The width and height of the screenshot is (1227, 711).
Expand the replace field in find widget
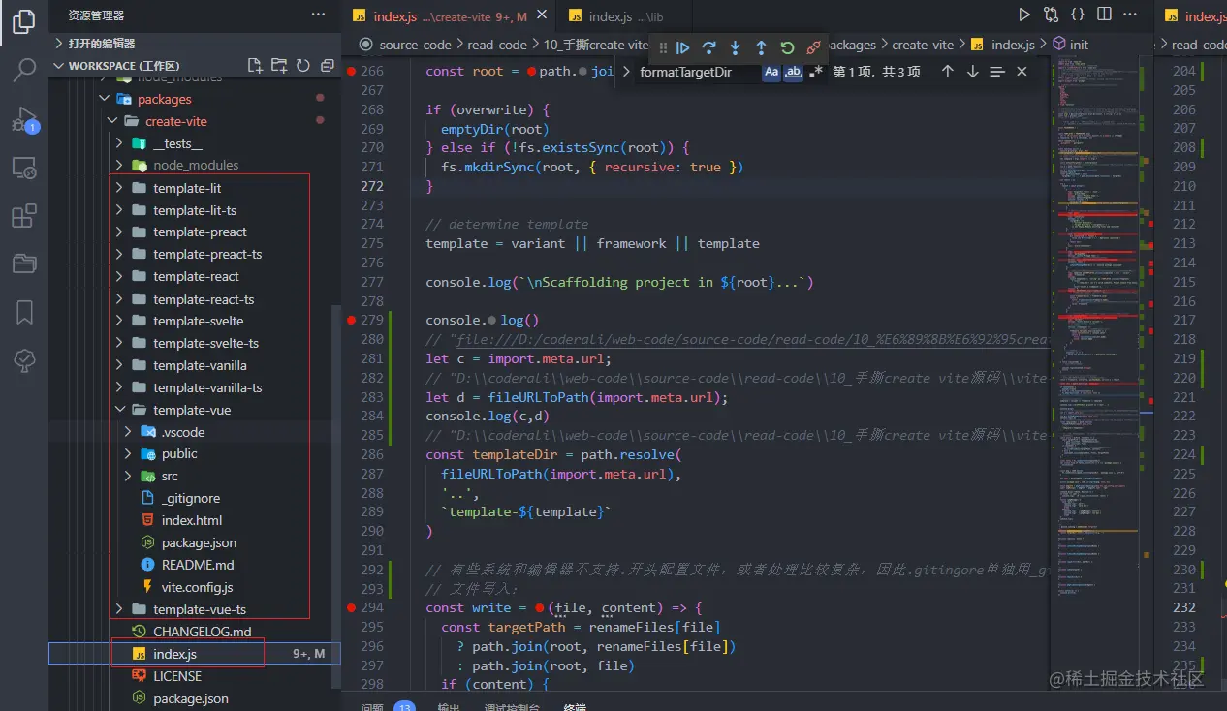pos(626,72)
